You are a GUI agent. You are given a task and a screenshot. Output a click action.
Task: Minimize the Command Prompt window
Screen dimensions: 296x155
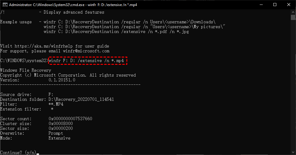260,5
